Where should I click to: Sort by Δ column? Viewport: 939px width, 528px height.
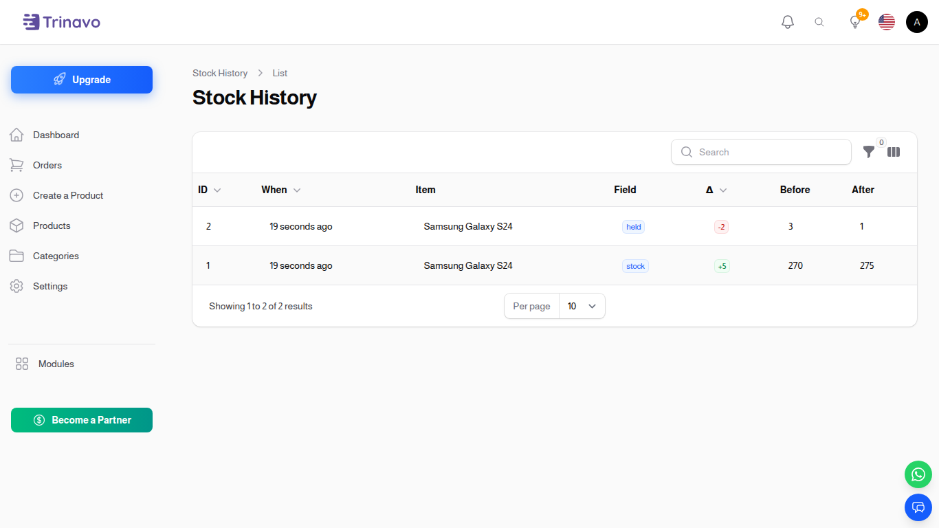716,190
